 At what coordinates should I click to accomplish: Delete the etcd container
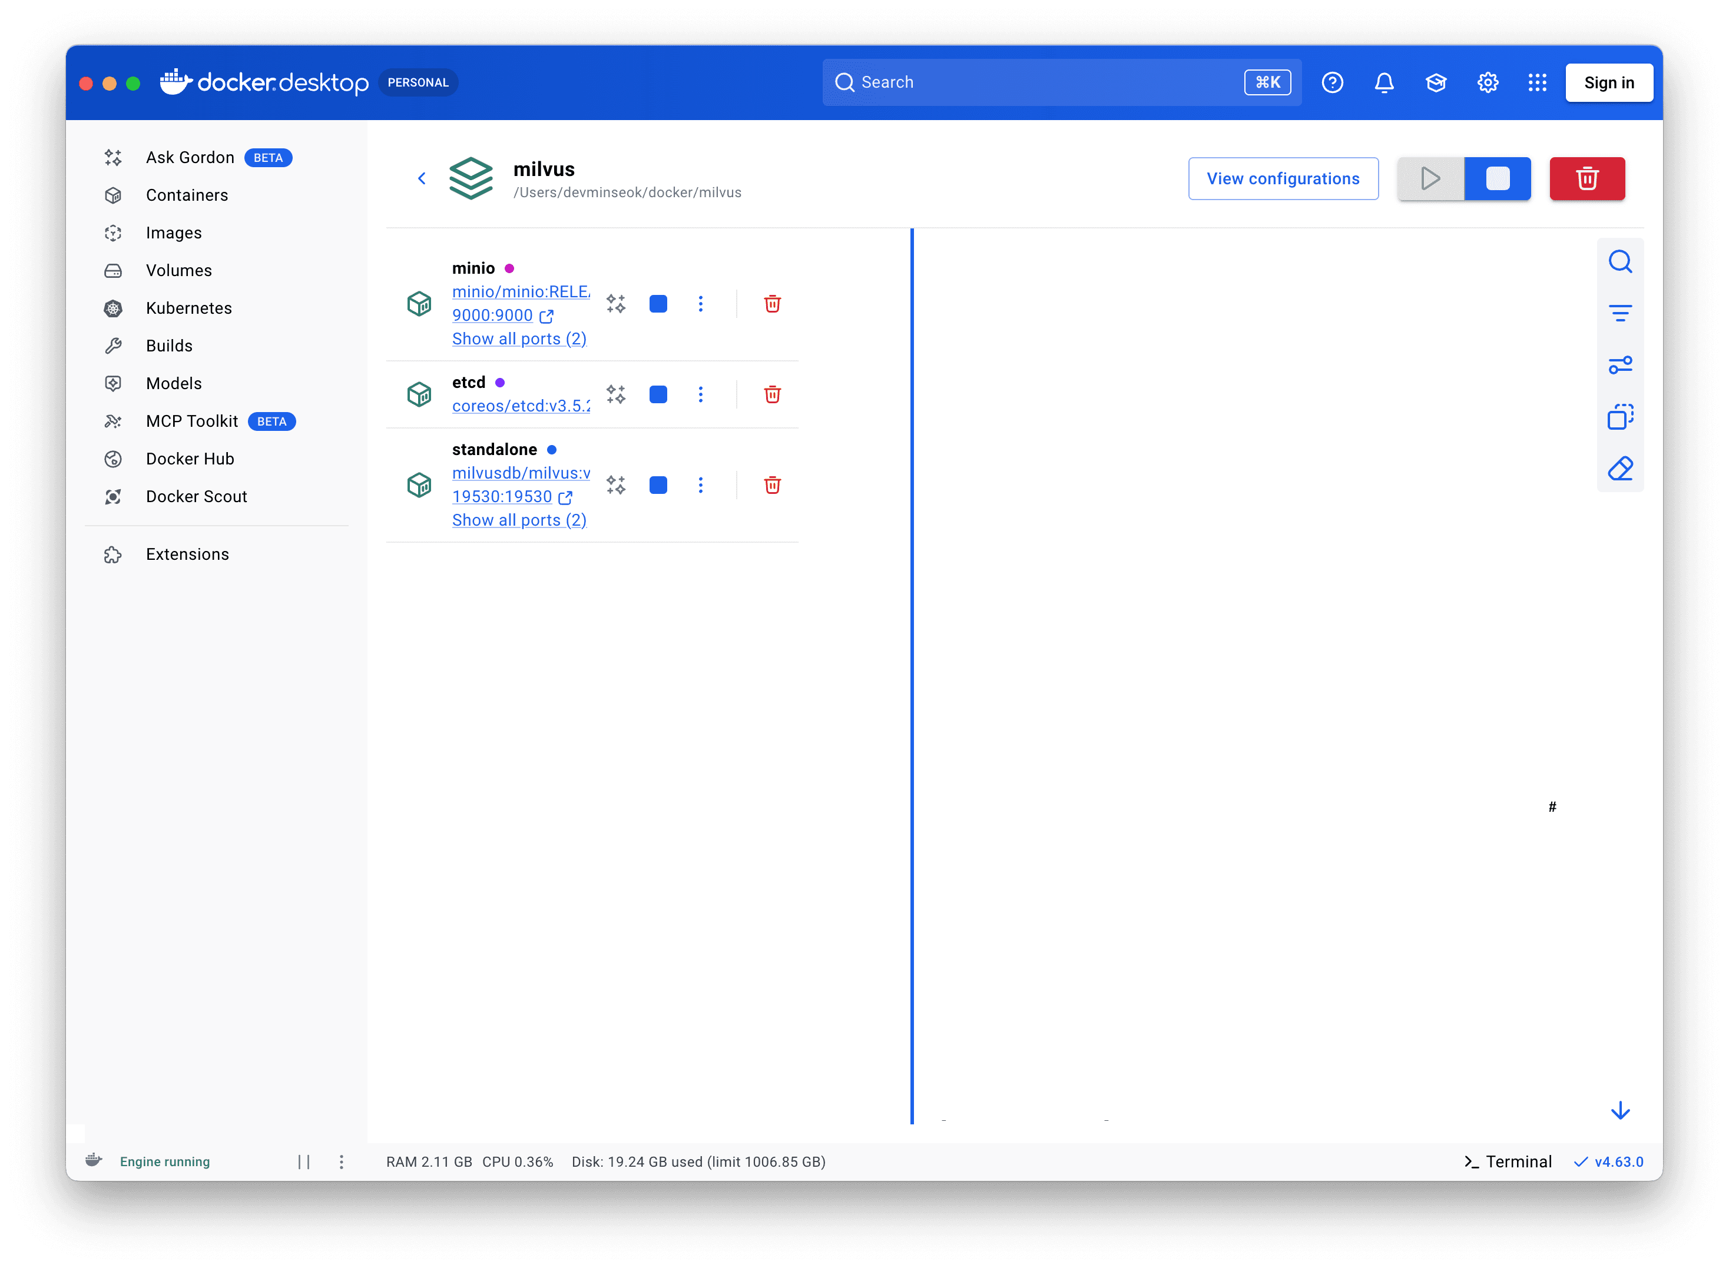pos(773,394)
